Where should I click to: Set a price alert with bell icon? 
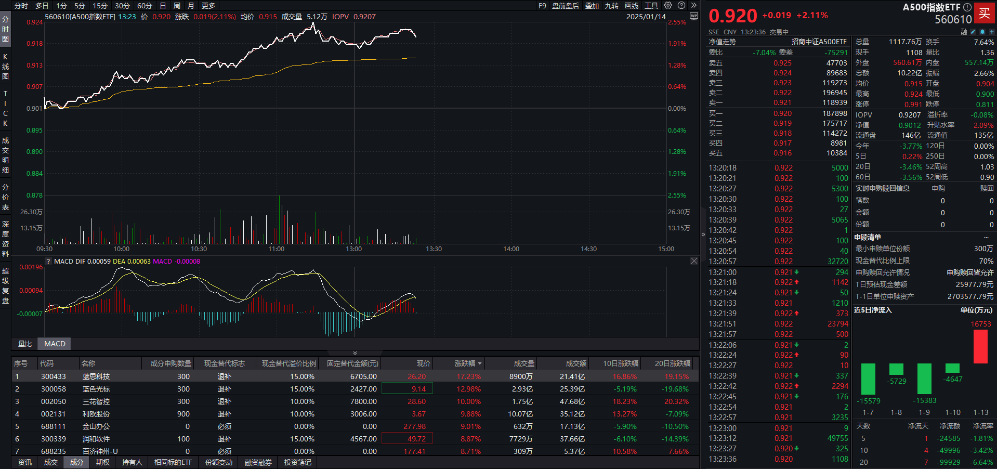[982, 32]
